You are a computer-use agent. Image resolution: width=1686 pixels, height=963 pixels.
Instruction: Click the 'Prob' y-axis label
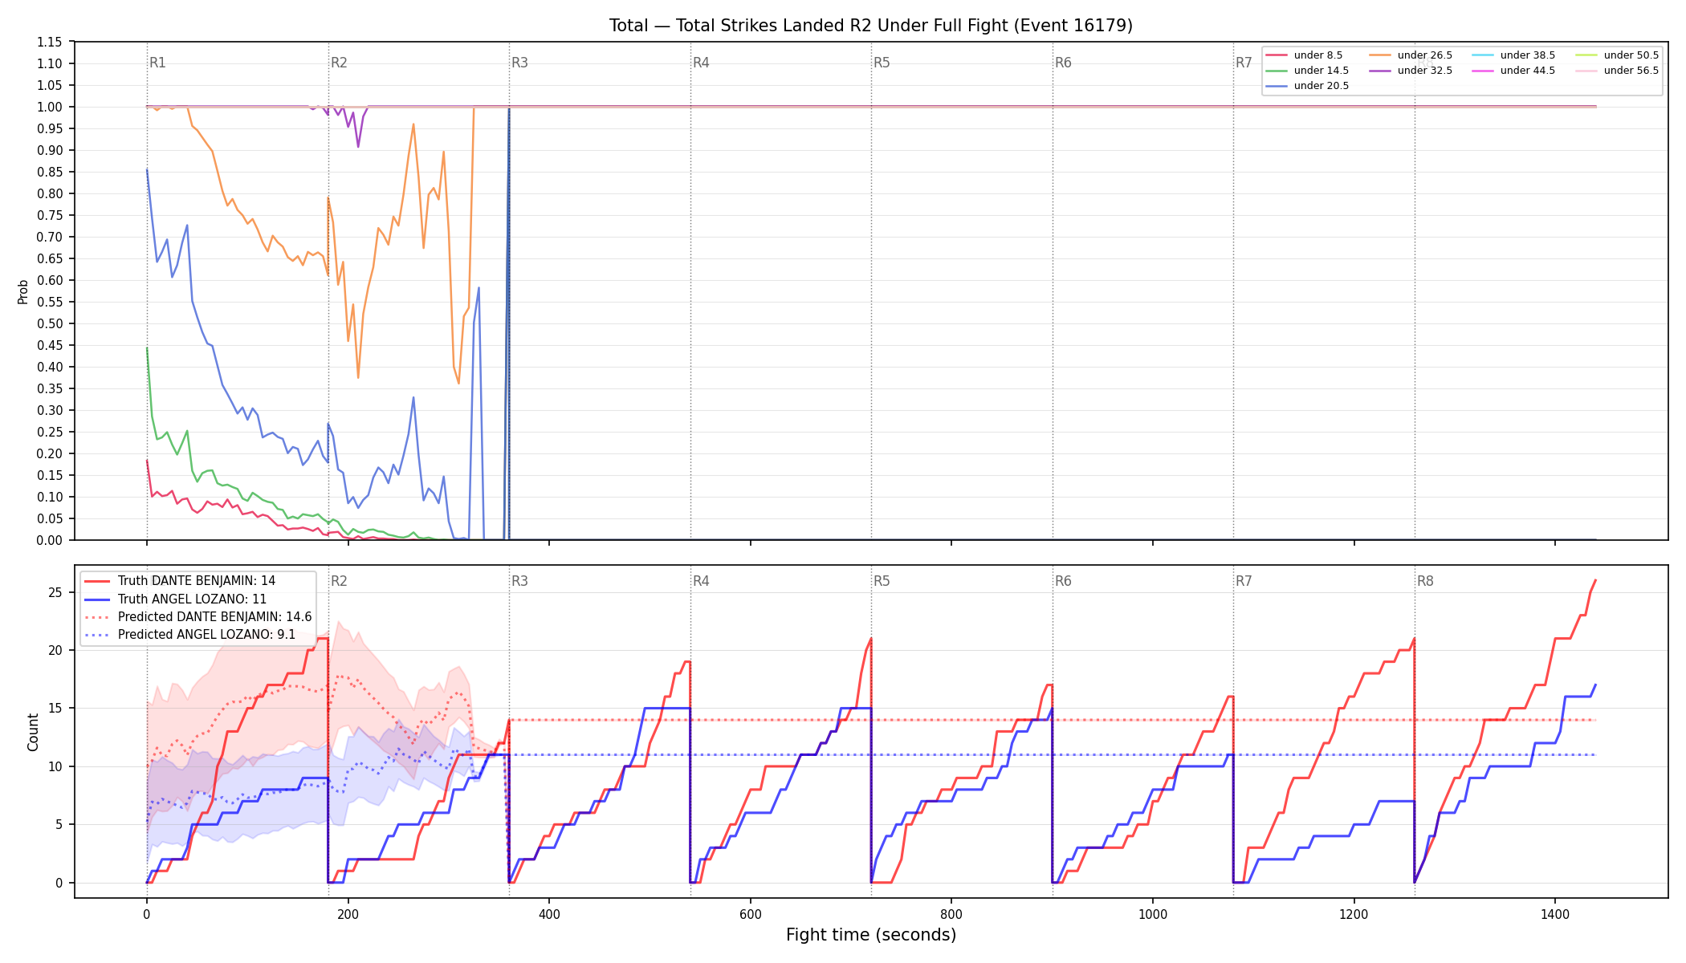click(23, 291)
